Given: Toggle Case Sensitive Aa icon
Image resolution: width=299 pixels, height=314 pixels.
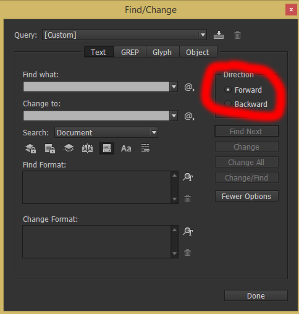Looking at the screenshot, I should pos(126,148).
